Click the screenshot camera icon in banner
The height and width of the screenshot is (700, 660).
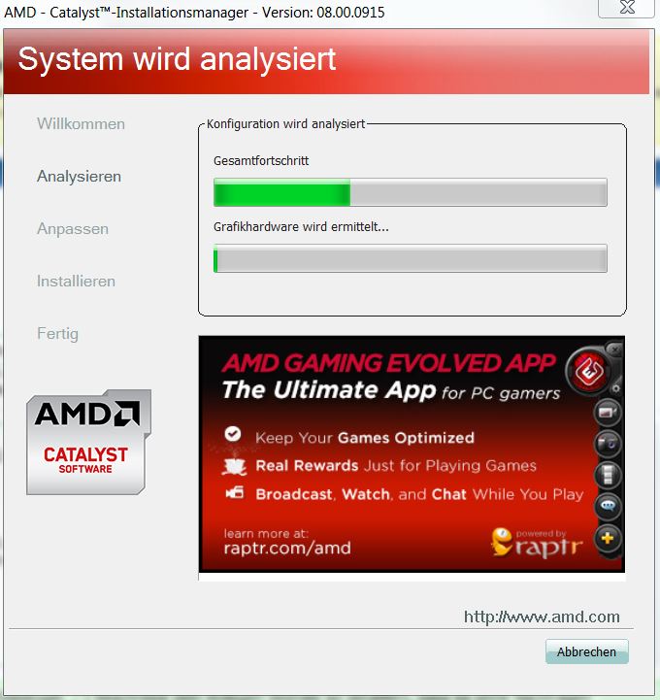point(608,443)
